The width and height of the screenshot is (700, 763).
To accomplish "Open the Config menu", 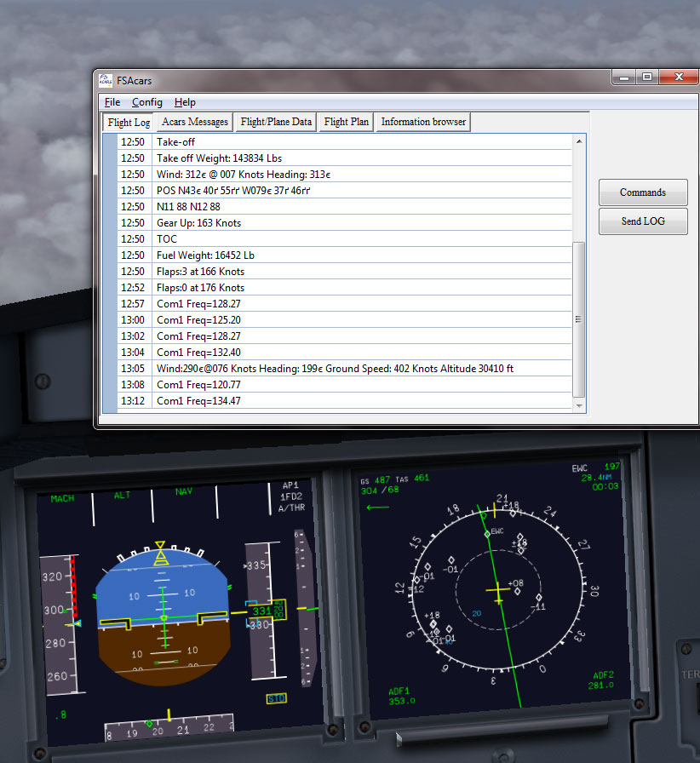I will (147, 102).
